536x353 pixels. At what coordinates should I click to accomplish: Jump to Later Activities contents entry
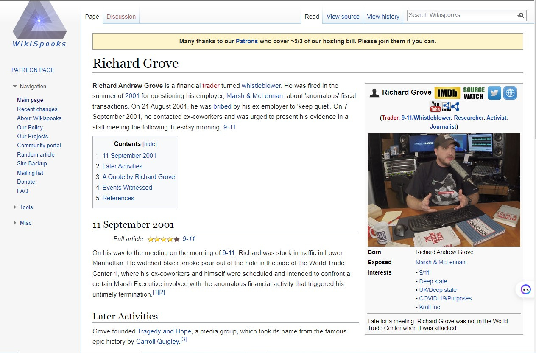coord(123,166)
